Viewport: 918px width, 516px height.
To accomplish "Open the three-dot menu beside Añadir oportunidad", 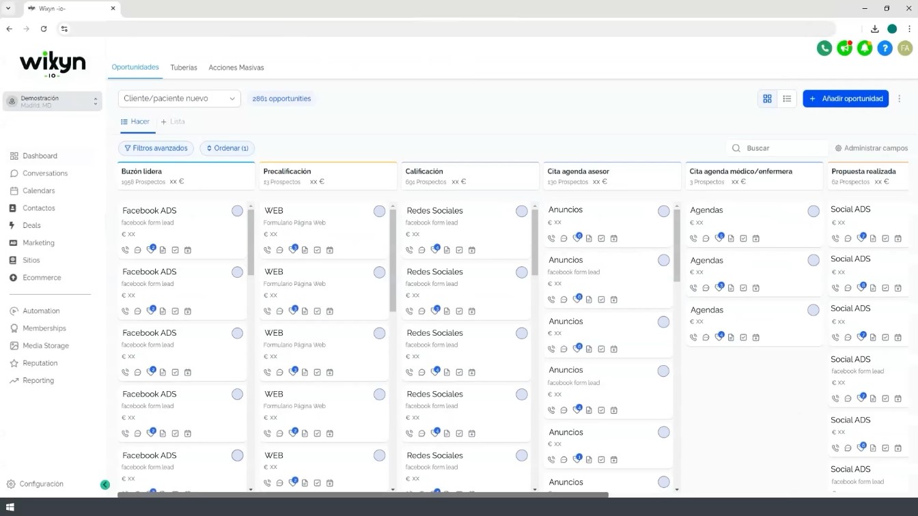I will coord(900,98).
